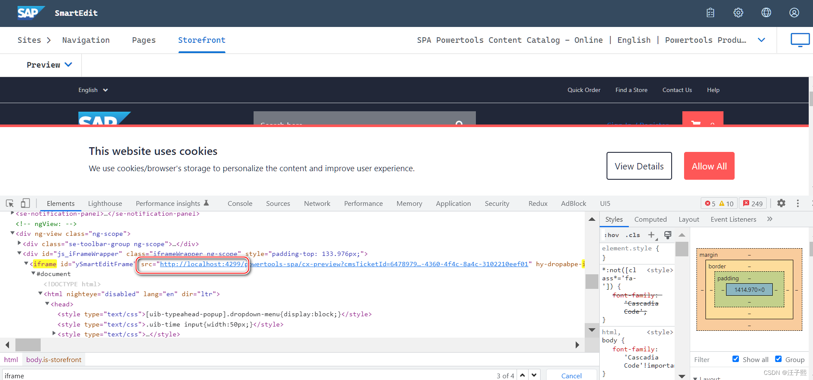Click the Elements panel vertical scrollbar thumb
The height and width of the screenshot is (380, 813).
pyautogui.click(x=592, y=281)
